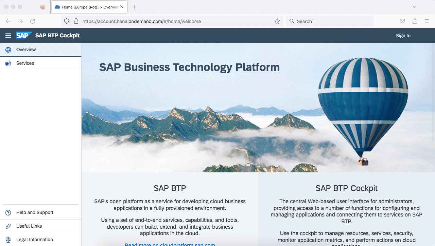Click the Save to Pocket icon

click(402, 21)
